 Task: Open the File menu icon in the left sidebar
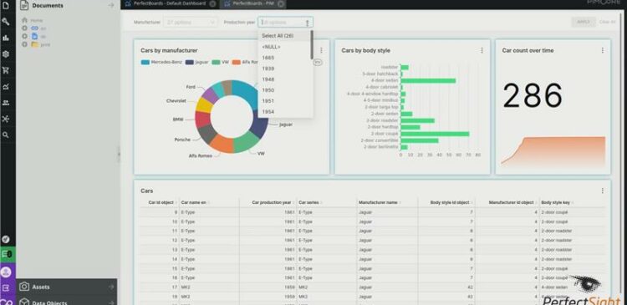tap(6, 6)
